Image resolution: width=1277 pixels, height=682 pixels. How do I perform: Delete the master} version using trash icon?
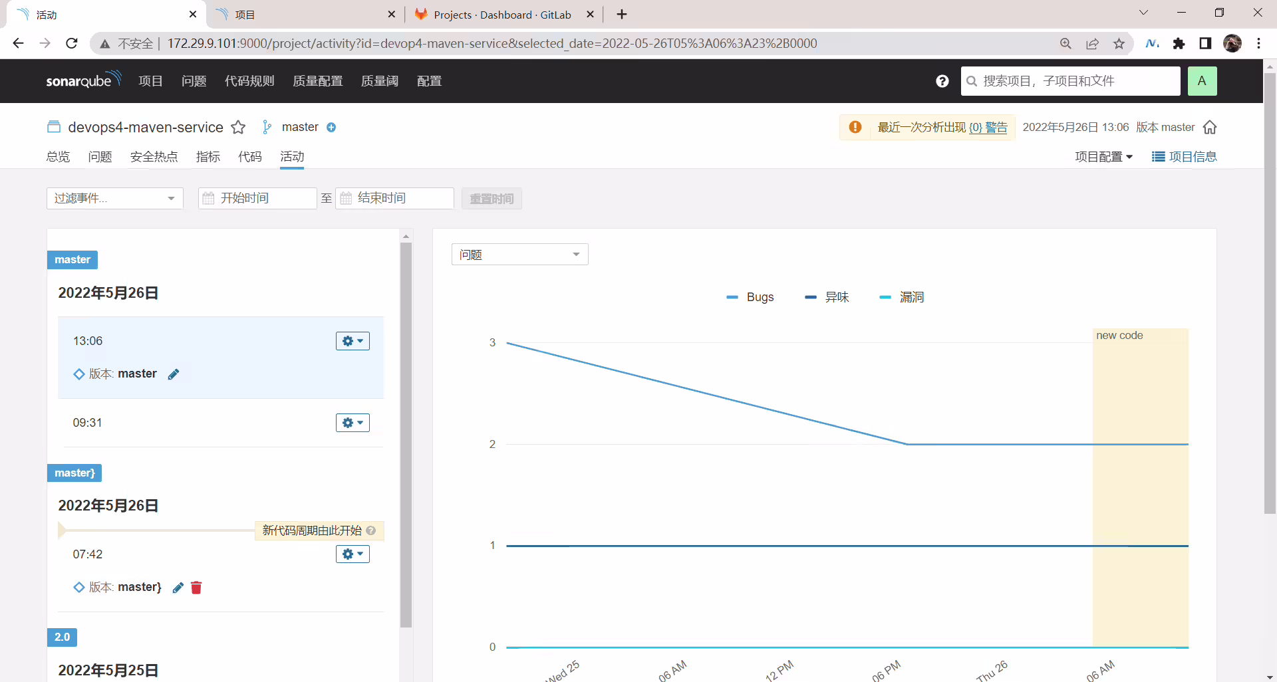tap(196, 588)
